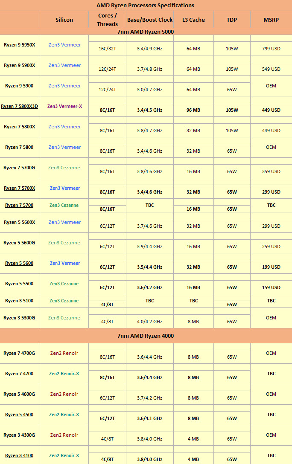Click the 3.9/4.4 GHz clock cell
Screen dimensions: 292x464
pyautogui.click(x=149, y=246)
